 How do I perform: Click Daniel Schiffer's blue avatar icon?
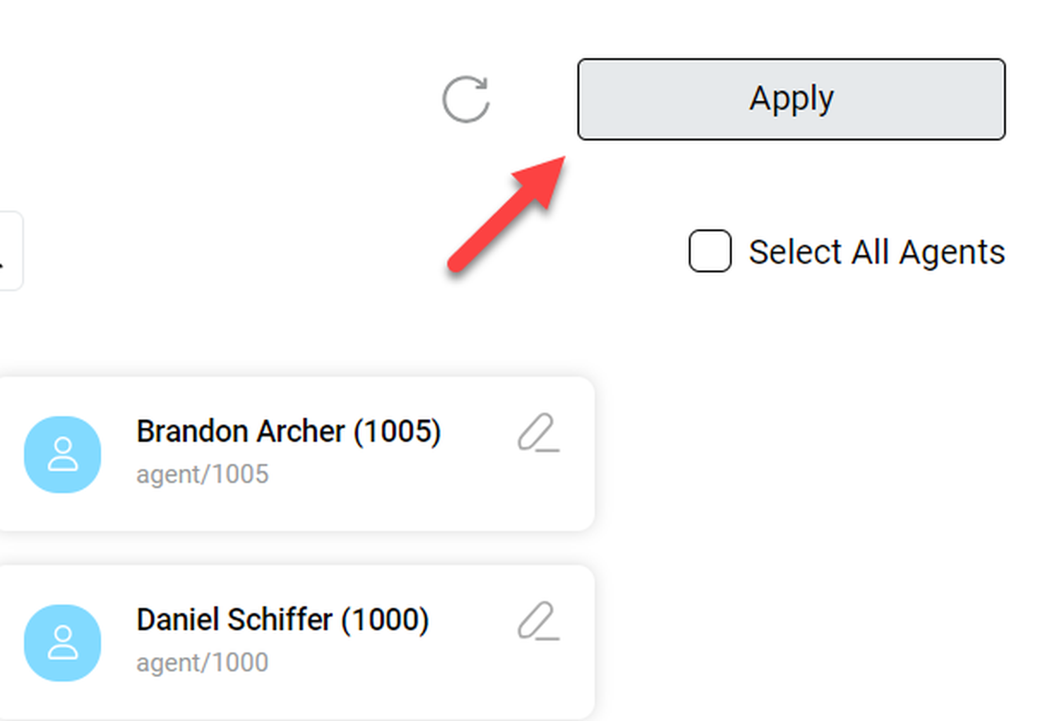pyautogui.click(x=62, y=643)
